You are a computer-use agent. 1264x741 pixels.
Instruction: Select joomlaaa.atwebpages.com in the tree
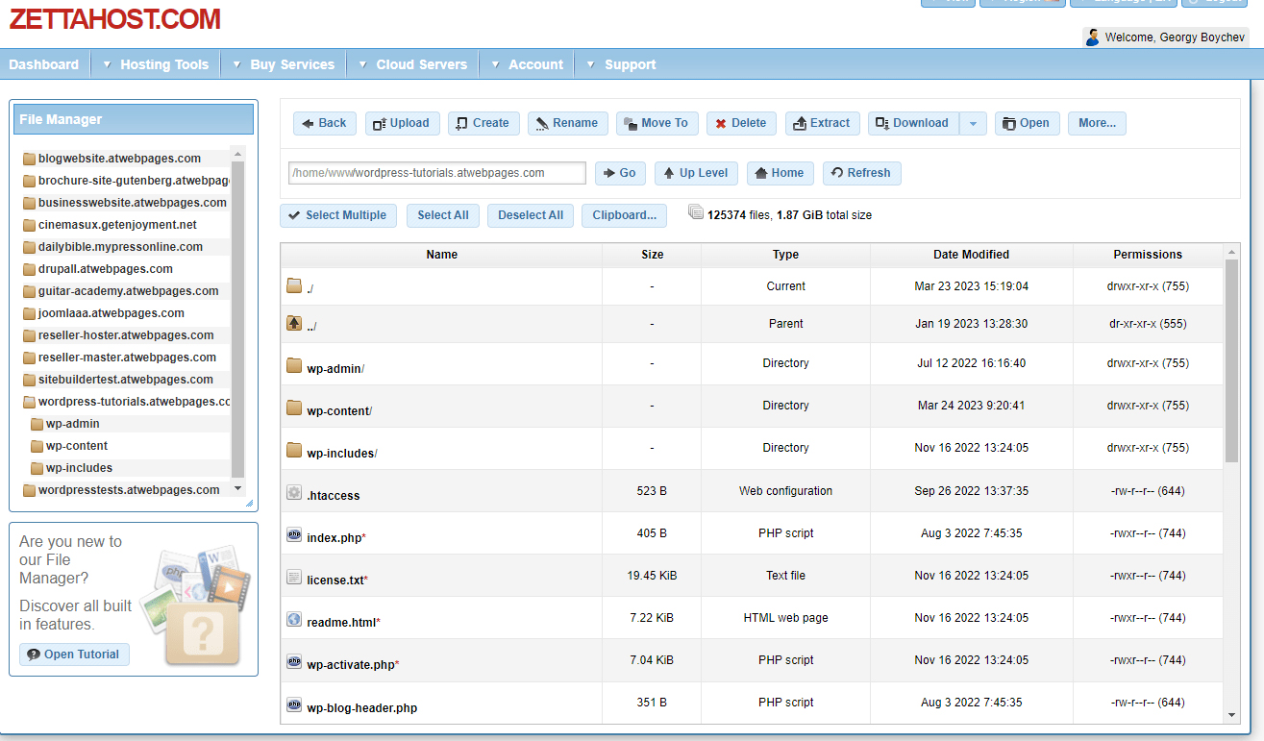tap(111, 313)
